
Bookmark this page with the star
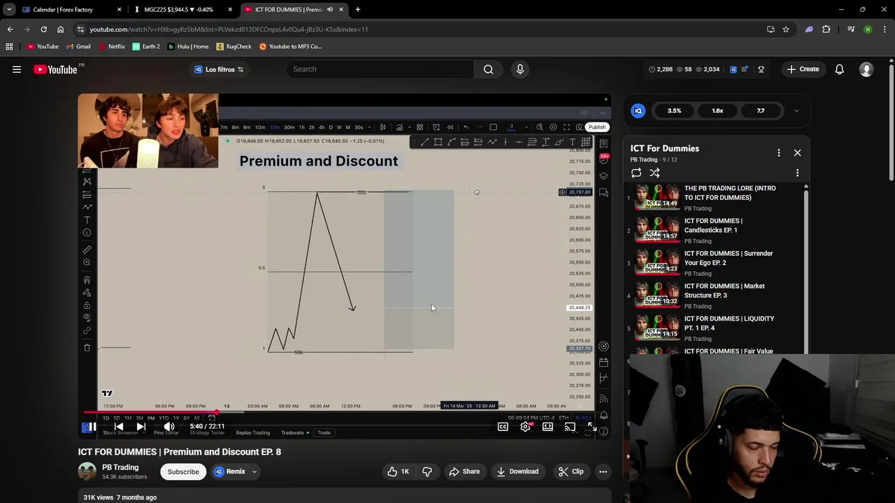[x=786, y=29]
